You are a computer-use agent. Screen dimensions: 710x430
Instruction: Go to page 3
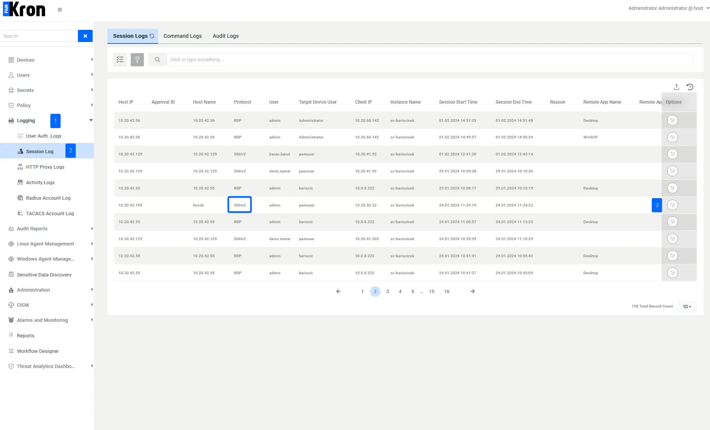pyautogui.click(x=387, y=291)
